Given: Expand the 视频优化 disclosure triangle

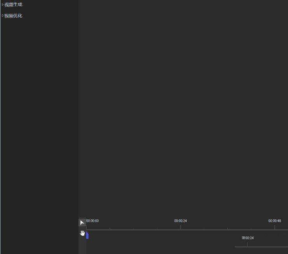Looking at the screenshot, I should [x=2, y=16].
